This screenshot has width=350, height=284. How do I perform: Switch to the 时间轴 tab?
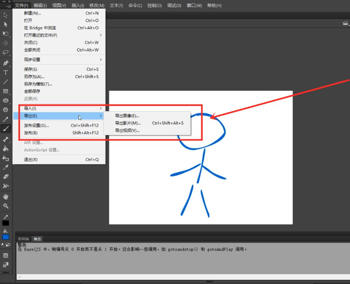point(23,239)
